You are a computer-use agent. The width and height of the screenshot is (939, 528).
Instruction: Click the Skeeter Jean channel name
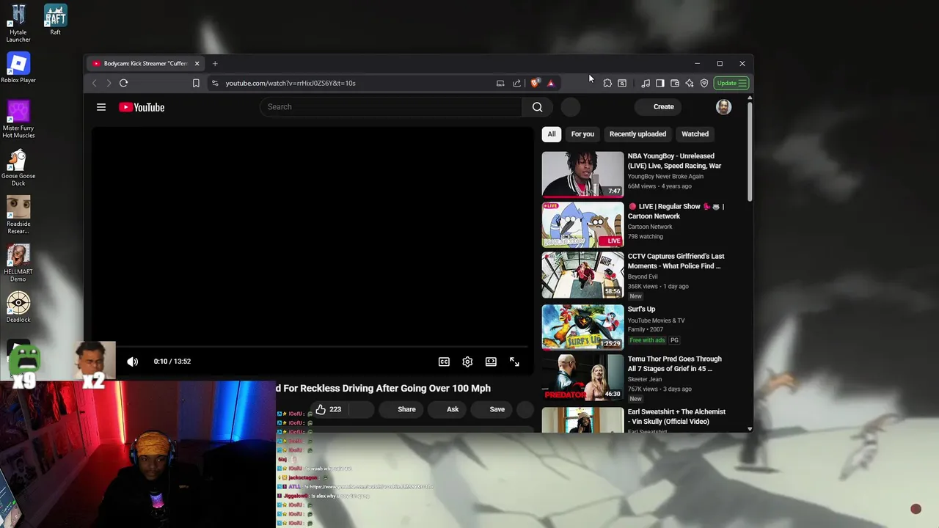click(x=645, y=379)
